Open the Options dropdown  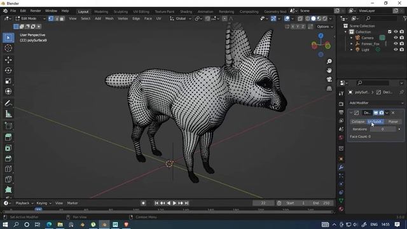pos(325,27)
